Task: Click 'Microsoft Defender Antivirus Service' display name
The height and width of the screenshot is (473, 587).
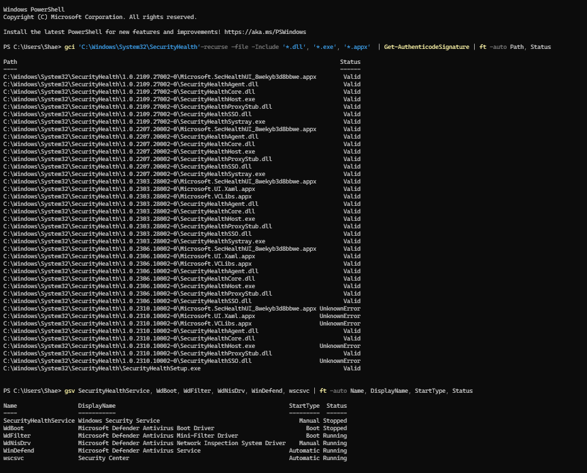Action: point(139,451)
